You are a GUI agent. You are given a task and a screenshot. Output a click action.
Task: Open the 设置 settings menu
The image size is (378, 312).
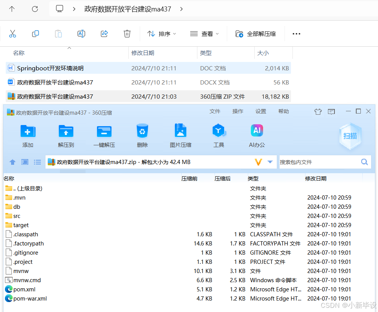coord(260,111)
